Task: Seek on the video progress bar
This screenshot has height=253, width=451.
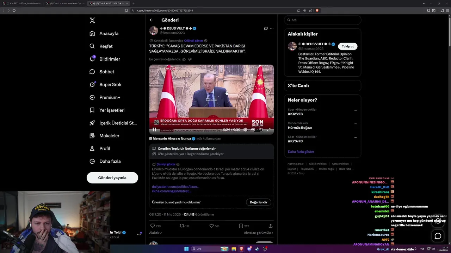Action: coord(211,124)
